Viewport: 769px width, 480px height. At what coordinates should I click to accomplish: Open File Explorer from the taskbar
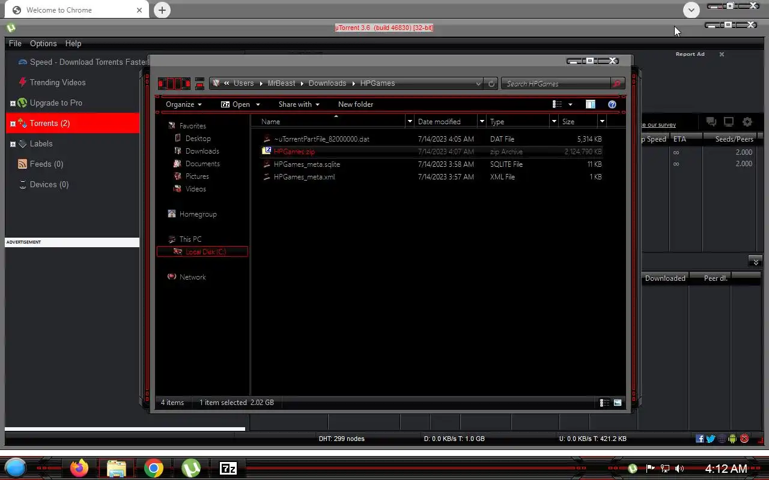[117, 468]
